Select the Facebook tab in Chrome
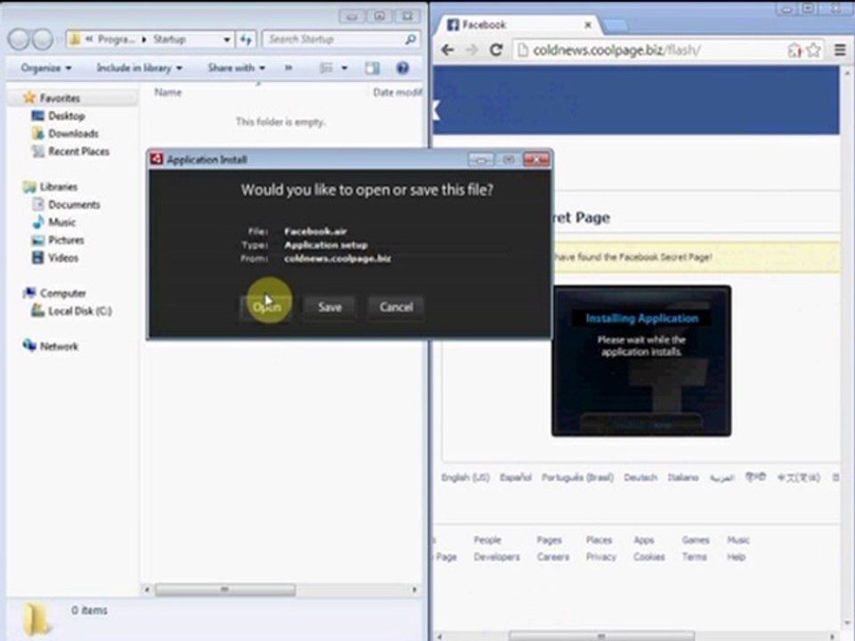 [x=518, y=25]
